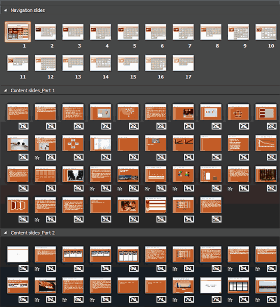Select slide 25 thumbnail with bar chart

click(211, 112)
